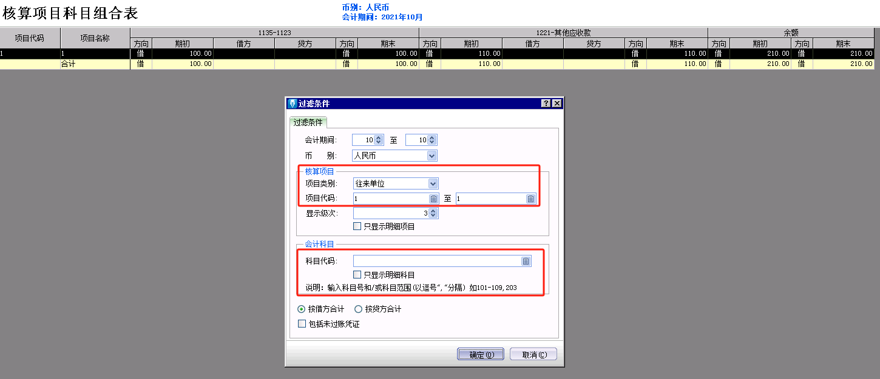The image size is (880, 379).
Task: Click the 币别: 人民币 header text
Action: pos(365,7)
